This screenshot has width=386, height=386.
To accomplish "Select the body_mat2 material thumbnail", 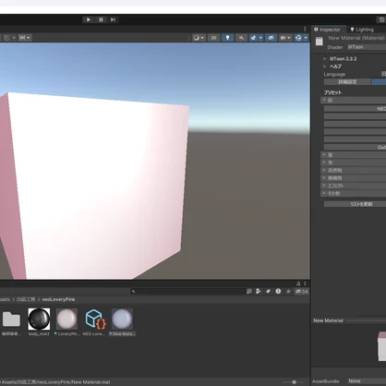I will pyautogui.click(x=39, y=320).
